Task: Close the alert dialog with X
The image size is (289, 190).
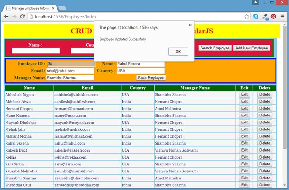Action: tap(190, 25)
